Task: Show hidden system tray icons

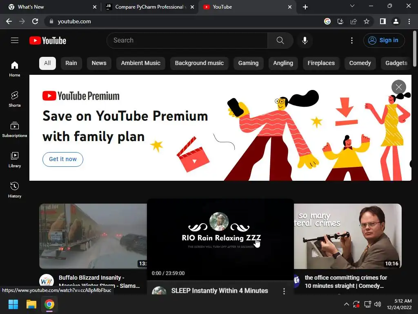Action: (x=346, y=304)
